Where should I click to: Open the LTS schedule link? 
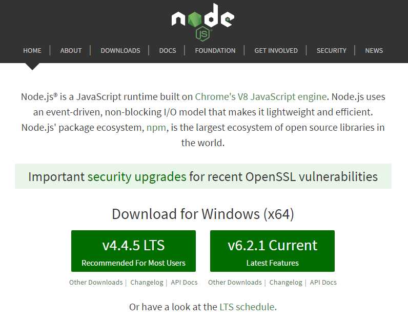point(248,307)
